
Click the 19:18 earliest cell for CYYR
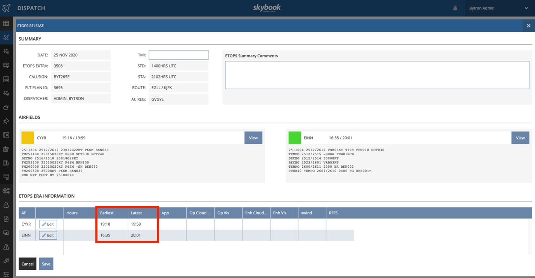click(113, 224)
